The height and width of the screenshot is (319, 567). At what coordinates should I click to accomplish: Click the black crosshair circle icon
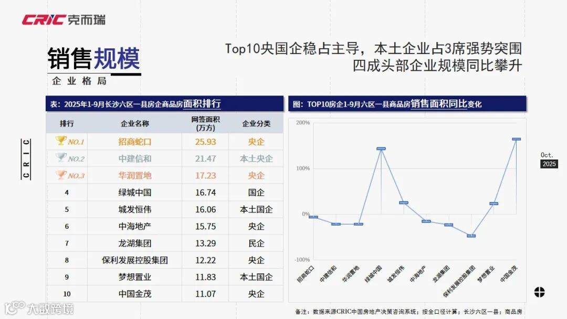click(539, 292)
